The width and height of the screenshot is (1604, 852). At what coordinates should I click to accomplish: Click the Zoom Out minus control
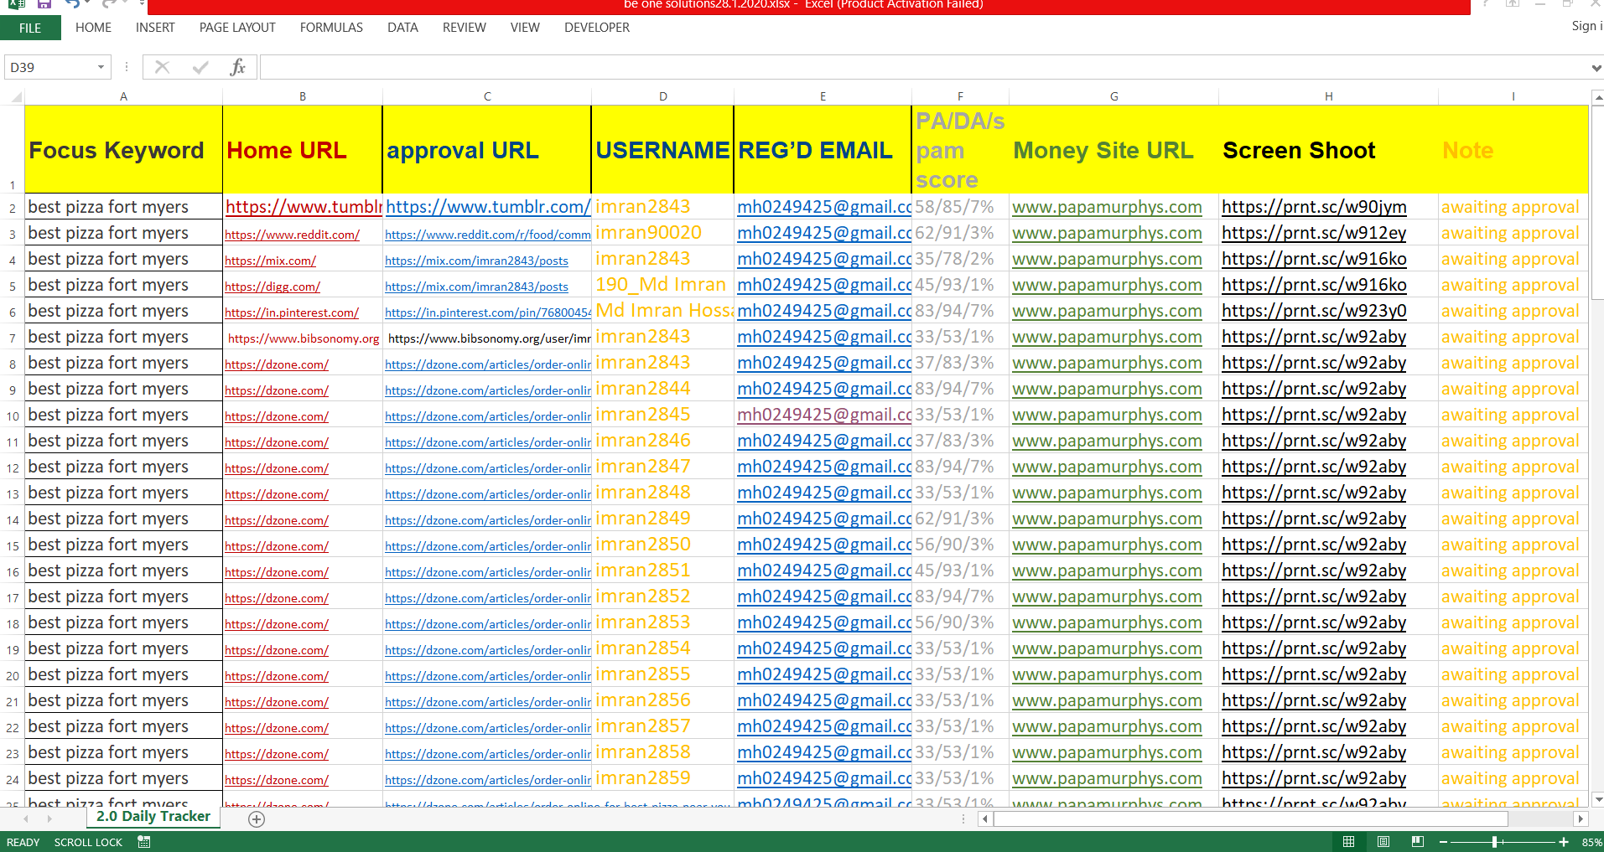coord(1444,842)
